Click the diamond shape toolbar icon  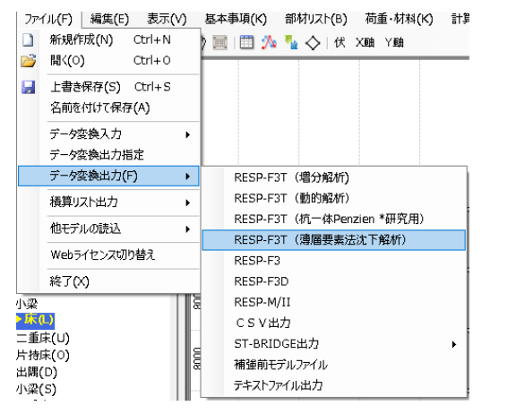tap(313, 43)
